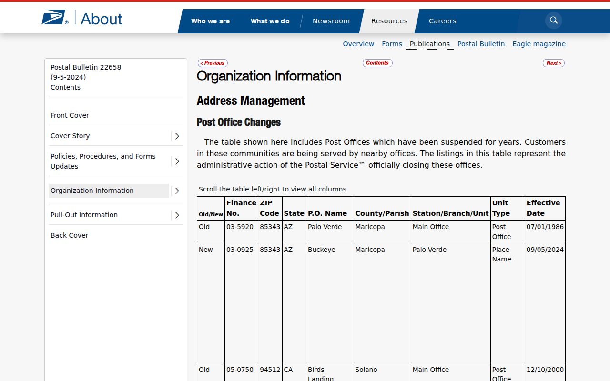Expand the Pull-Out Information section
The height and width of the screenshot is (381, 610).
click(177, 215)
